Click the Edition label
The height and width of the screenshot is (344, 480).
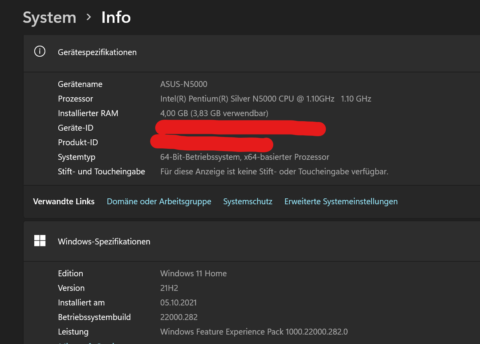(x=70, y=274)
